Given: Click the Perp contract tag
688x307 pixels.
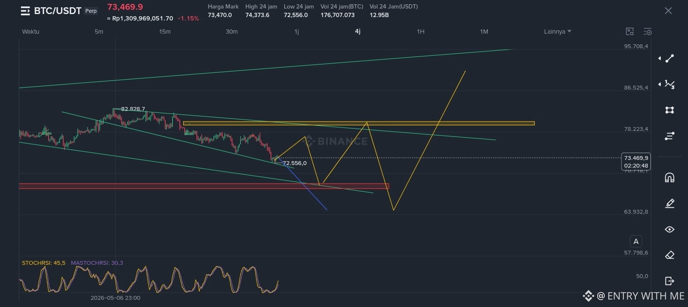Looking at the screenshot, I should click(x=91, y=11).
